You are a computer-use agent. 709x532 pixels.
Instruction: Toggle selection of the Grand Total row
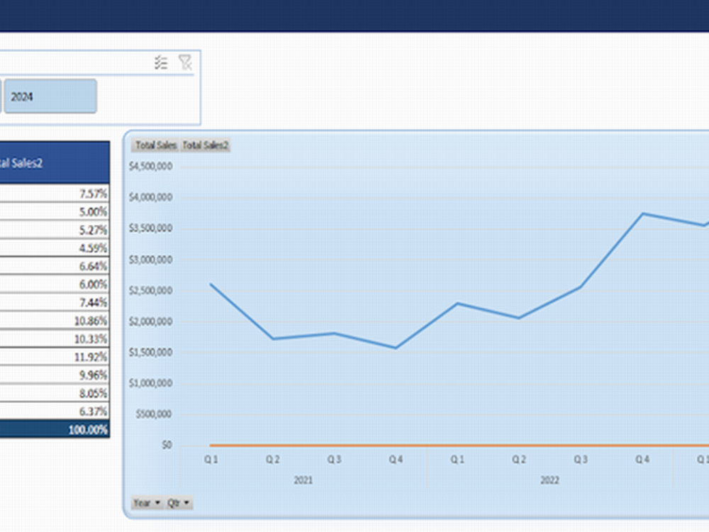(x=53, y=428)
